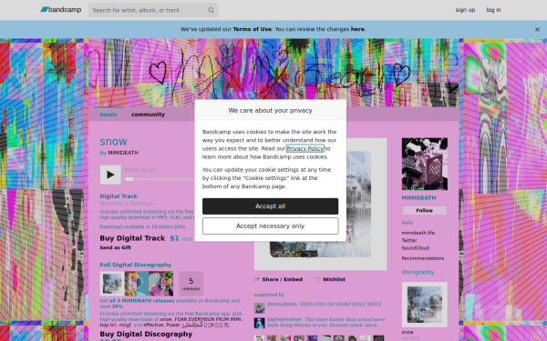Screen dimensions: 547x341
Task: Click the Bandcamp logo
Action: click(61, 10)
